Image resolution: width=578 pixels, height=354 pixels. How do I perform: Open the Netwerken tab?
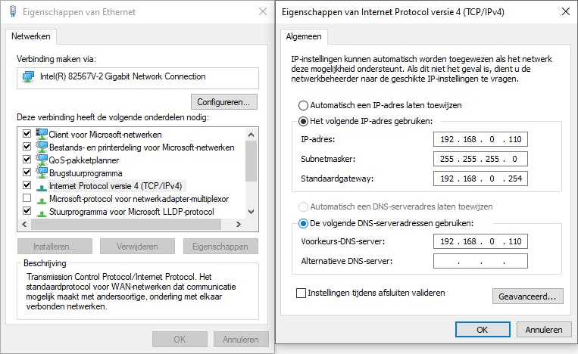31,36
